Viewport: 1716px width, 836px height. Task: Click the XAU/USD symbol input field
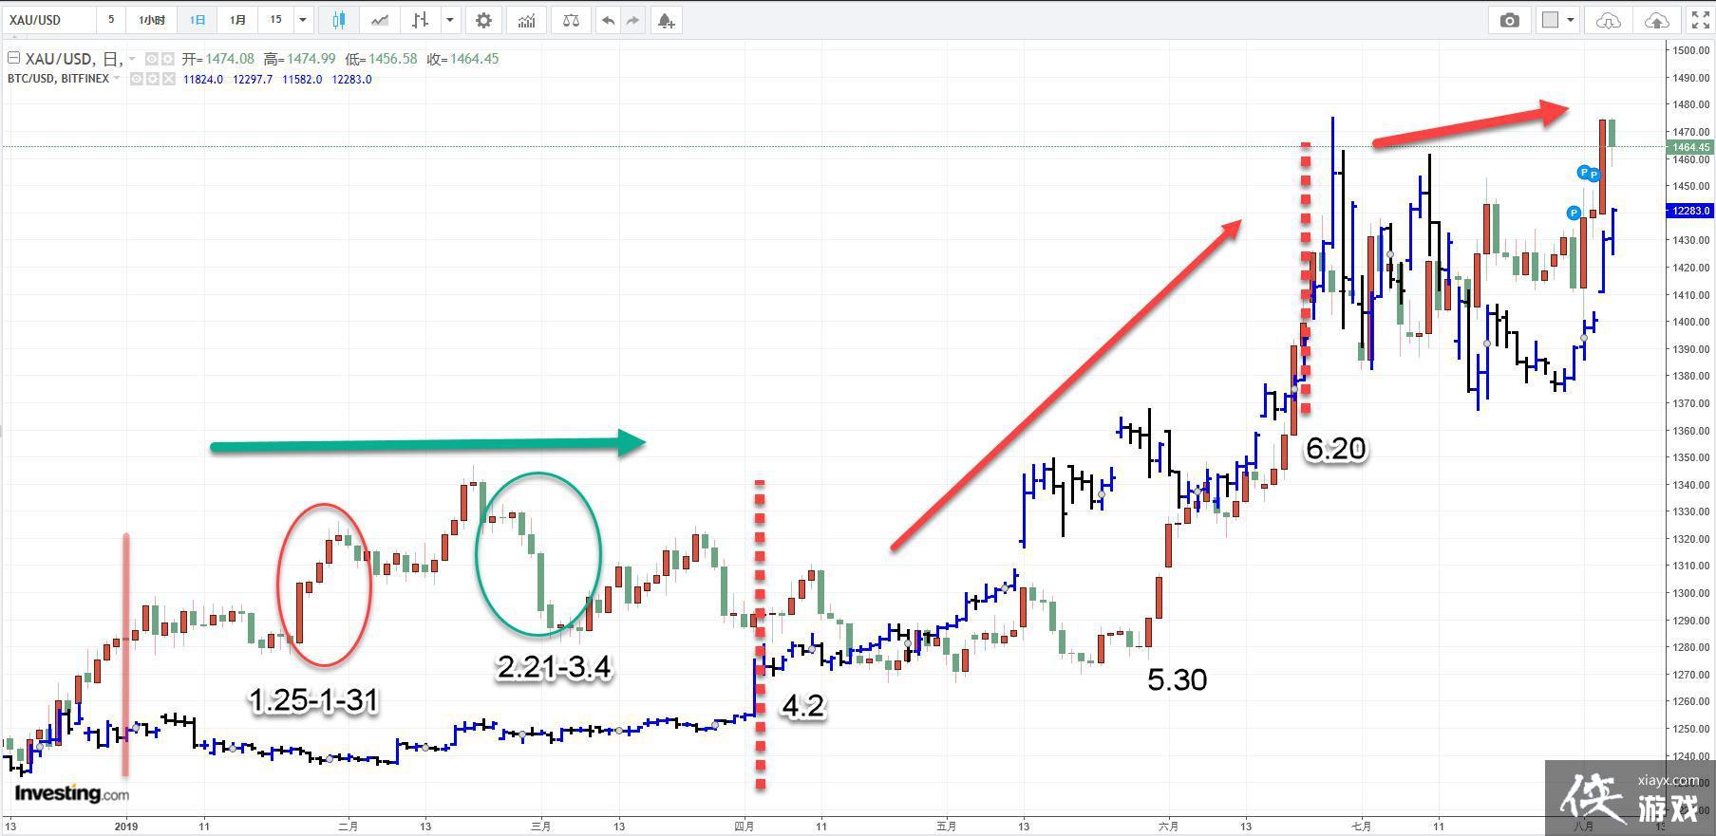click(x=47, y=20)
